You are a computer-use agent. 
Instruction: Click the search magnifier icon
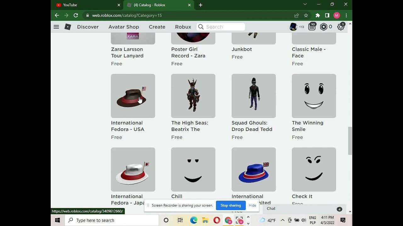201,27
